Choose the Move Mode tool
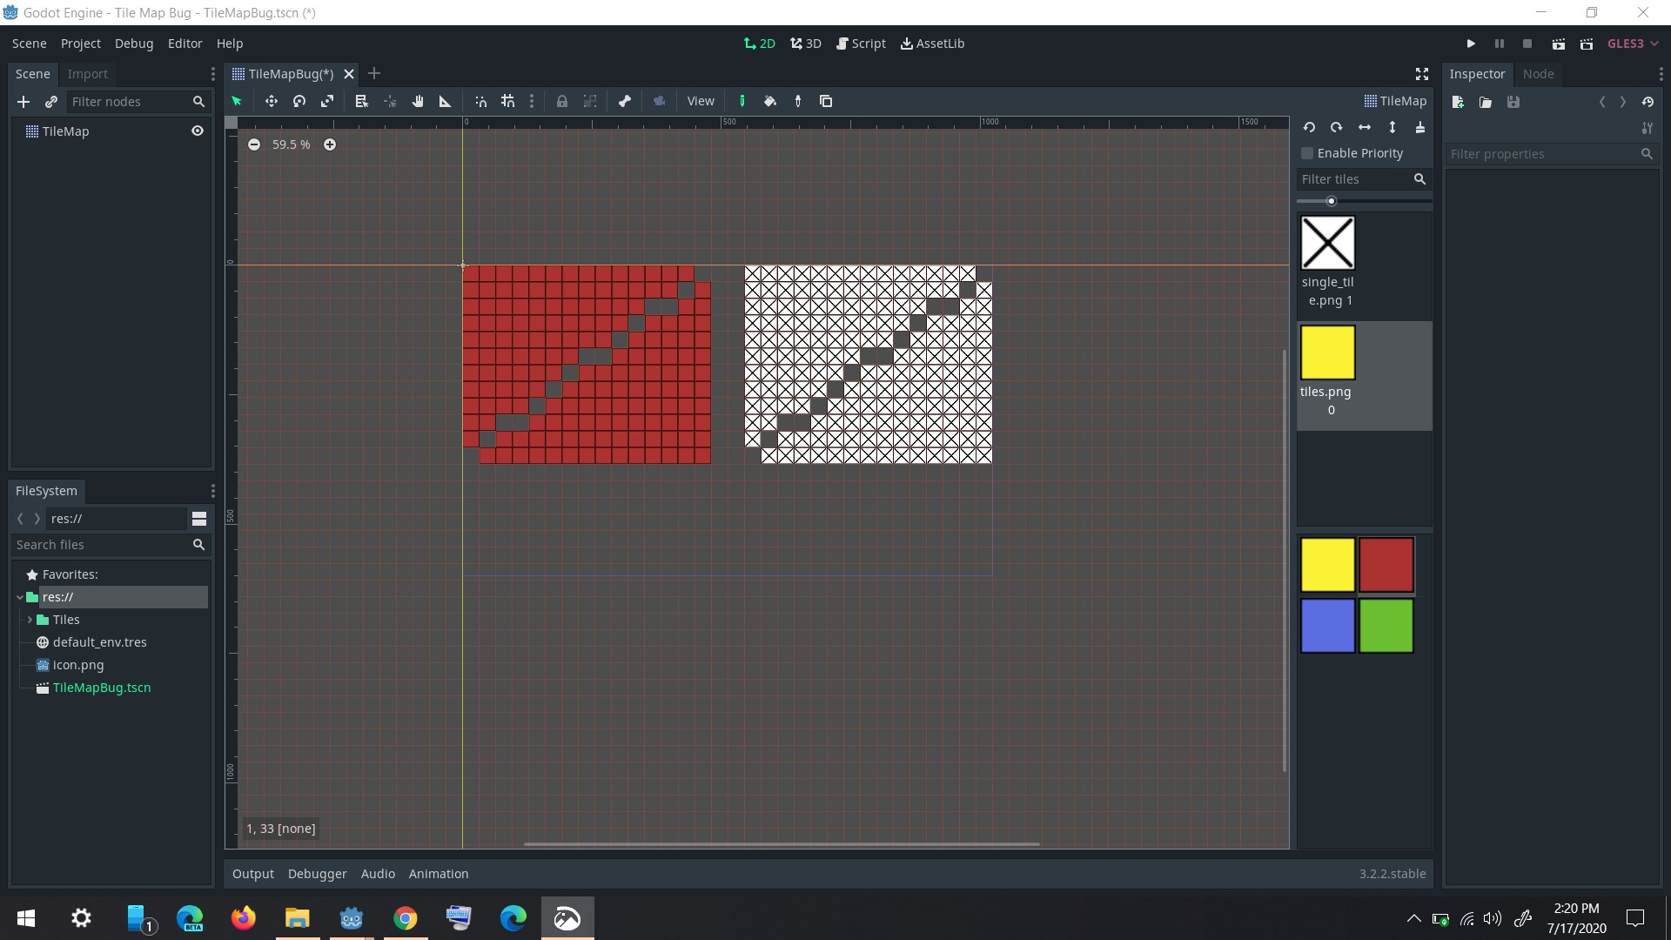1671x940 pixels. point(272,101)
